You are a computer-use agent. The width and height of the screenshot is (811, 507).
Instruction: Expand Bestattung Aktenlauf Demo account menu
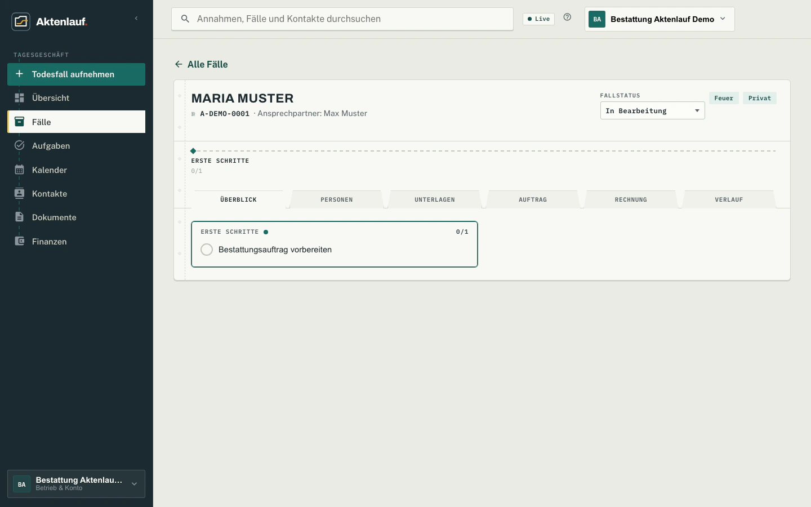[660, 19]
